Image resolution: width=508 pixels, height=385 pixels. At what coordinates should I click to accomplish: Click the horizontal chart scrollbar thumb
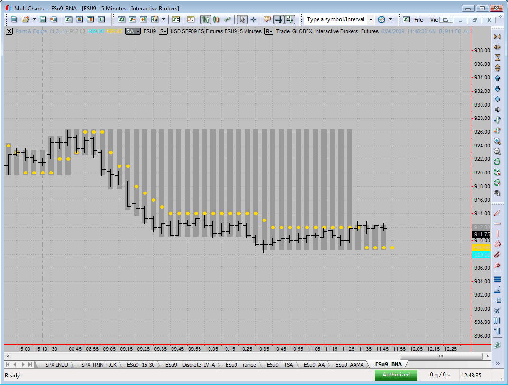tap(441, 356)
